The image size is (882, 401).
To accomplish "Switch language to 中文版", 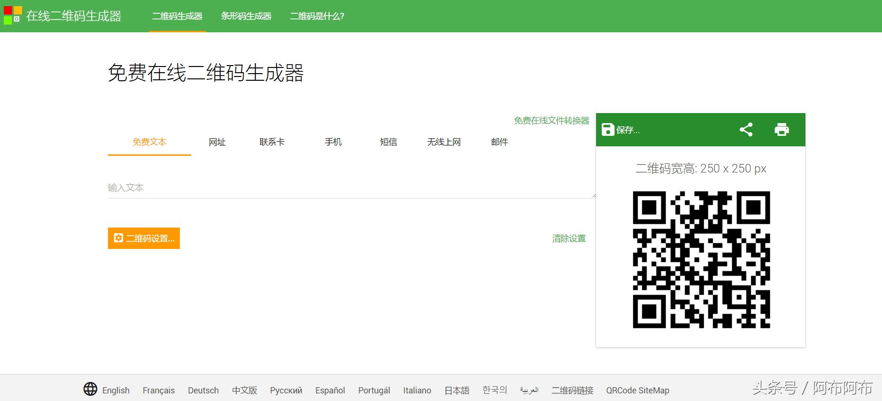I will pos(245,390).
